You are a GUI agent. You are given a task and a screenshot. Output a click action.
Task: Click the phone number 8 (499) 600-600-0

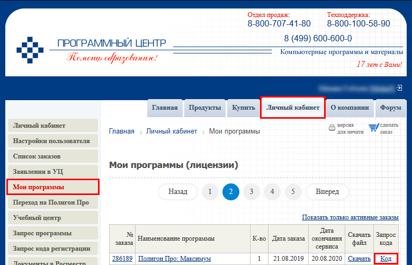318,39
